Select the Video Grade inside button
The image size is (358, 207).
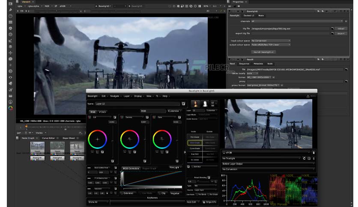(195, 143)
